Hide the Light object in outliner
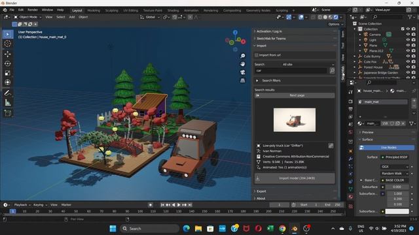Image resolution: width=419 pixels, height=235 pixels. coord(408,40)
